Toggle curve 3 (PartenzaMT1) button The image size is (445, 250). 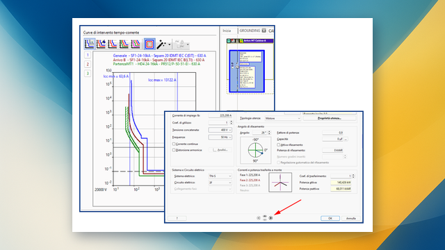(88, 74)
